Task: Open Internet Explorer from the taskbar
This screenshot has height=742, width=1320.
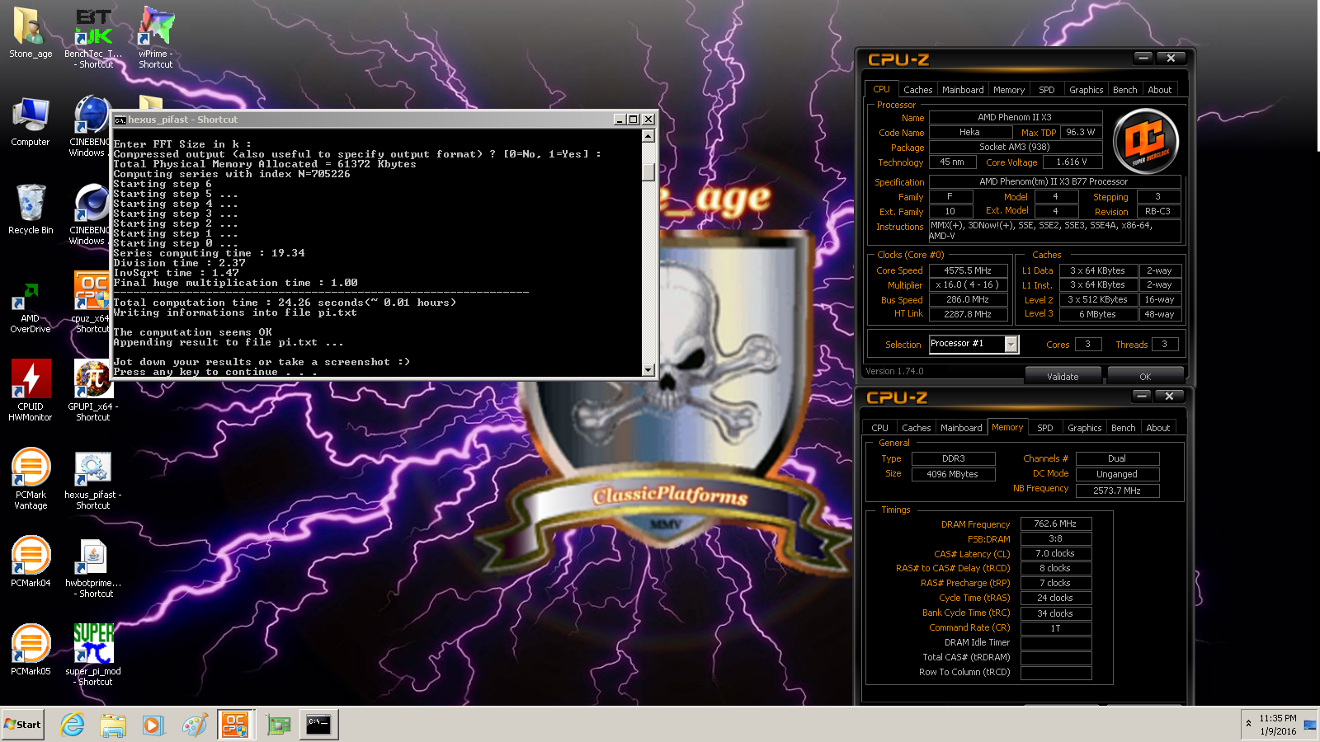Action: click(73, 725)
